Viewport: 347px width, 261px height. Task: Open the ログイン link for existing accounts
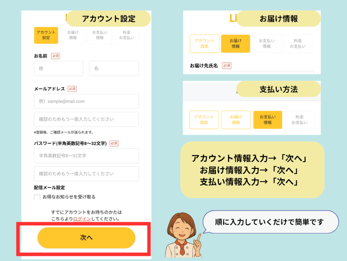point(82,219)
